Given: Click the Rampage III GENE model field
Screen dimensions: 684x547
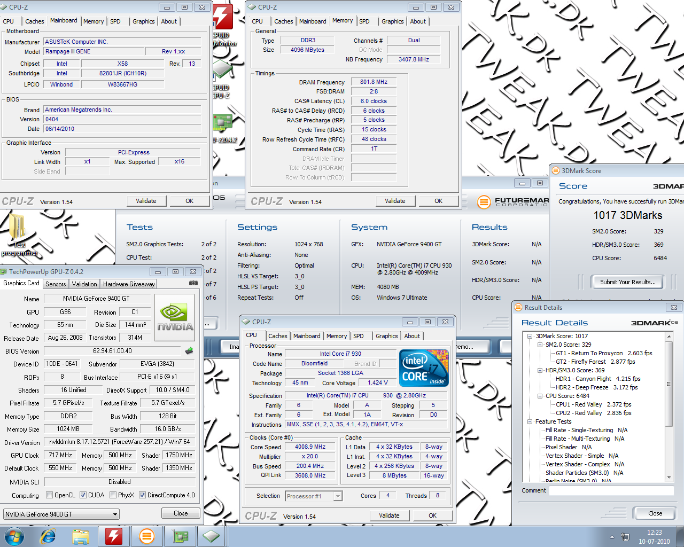Looking at the screenshot, I should (x=93, y=51).
